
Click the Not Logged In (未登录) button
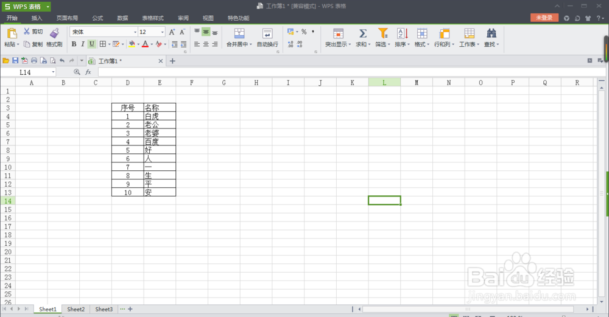[x=544, y=18]
